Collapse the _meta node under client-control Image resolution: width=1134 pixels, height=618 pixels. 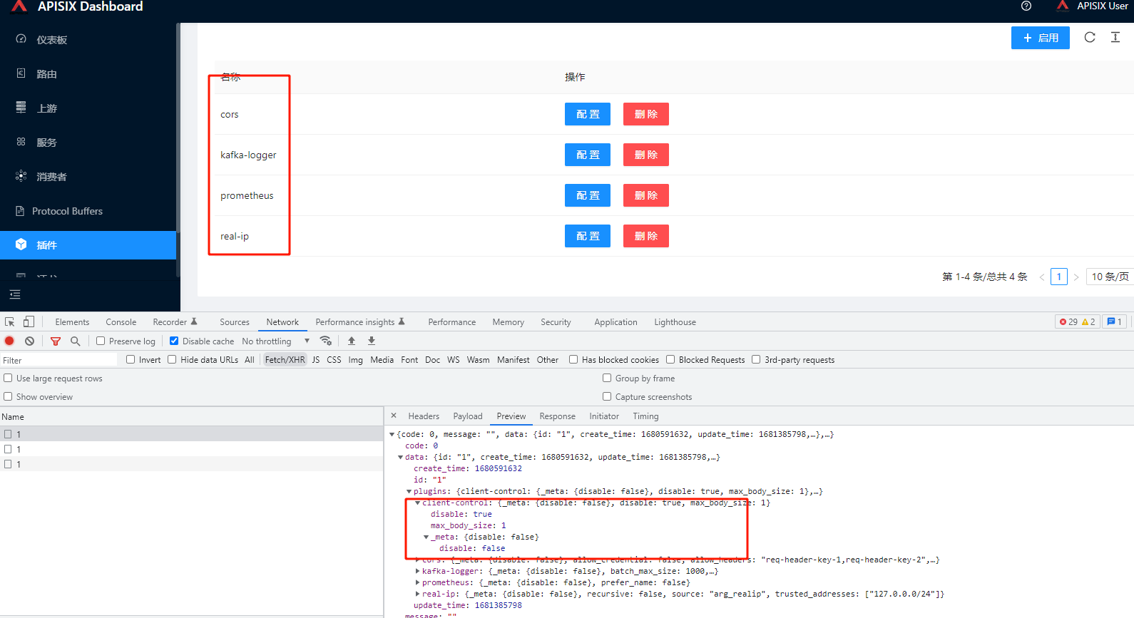[x=426, y=537]
